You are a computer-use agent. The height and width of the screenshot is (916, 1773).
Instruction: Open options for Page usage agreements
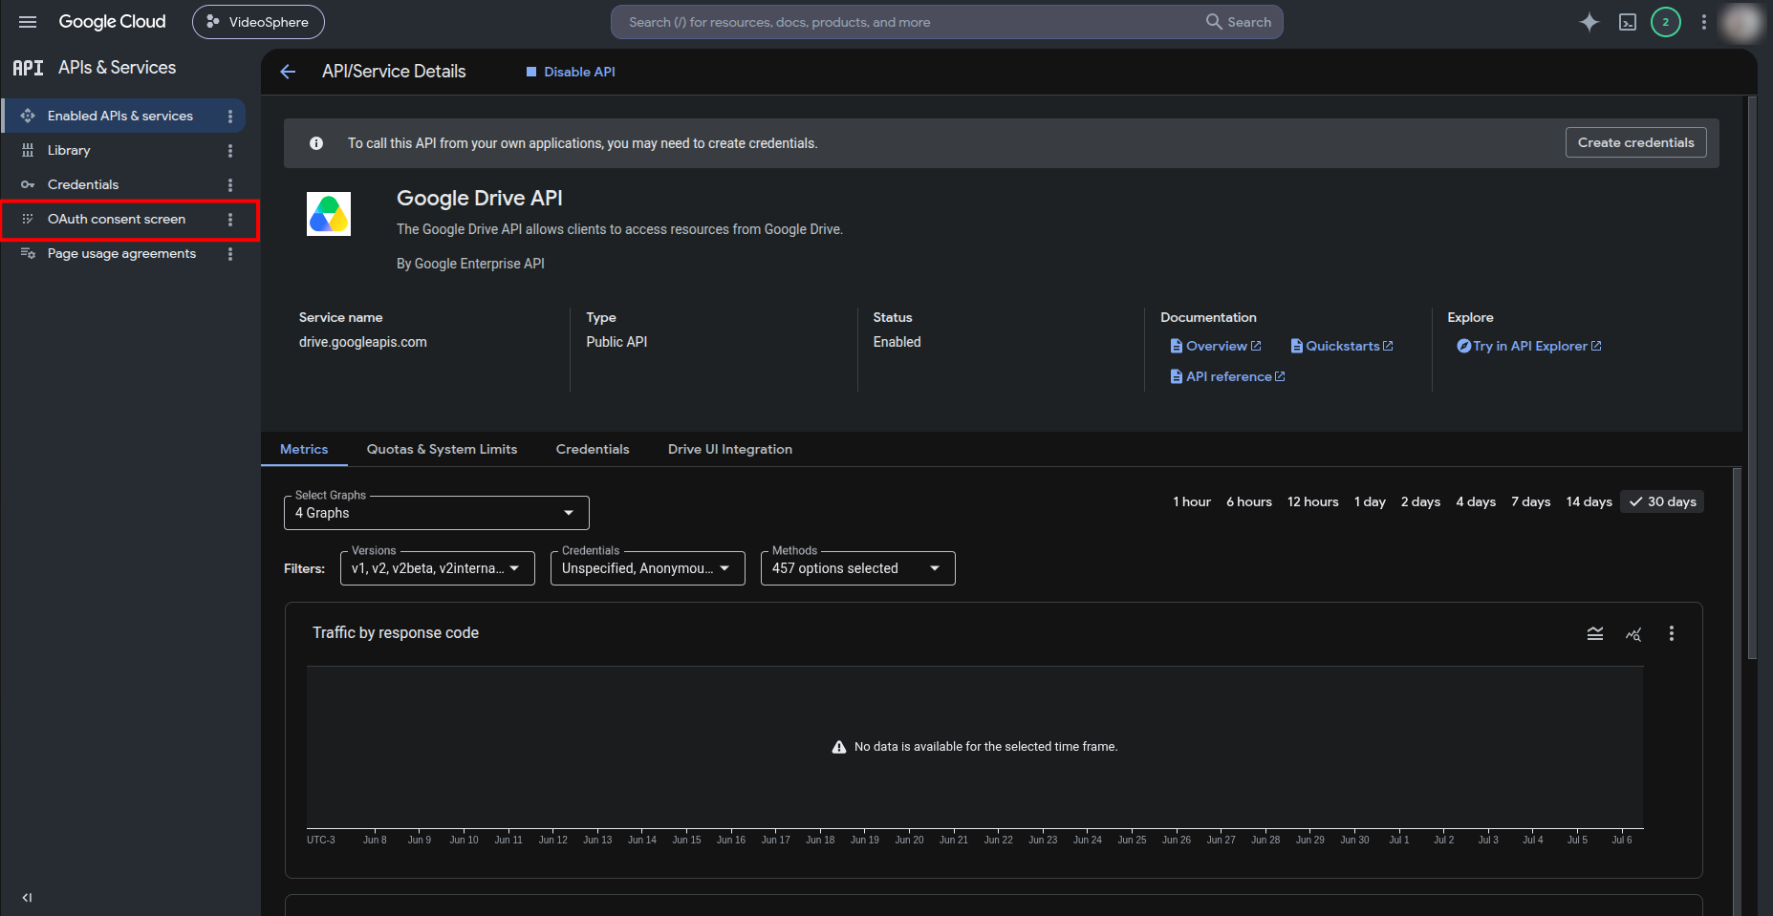(x=230, y=253)
